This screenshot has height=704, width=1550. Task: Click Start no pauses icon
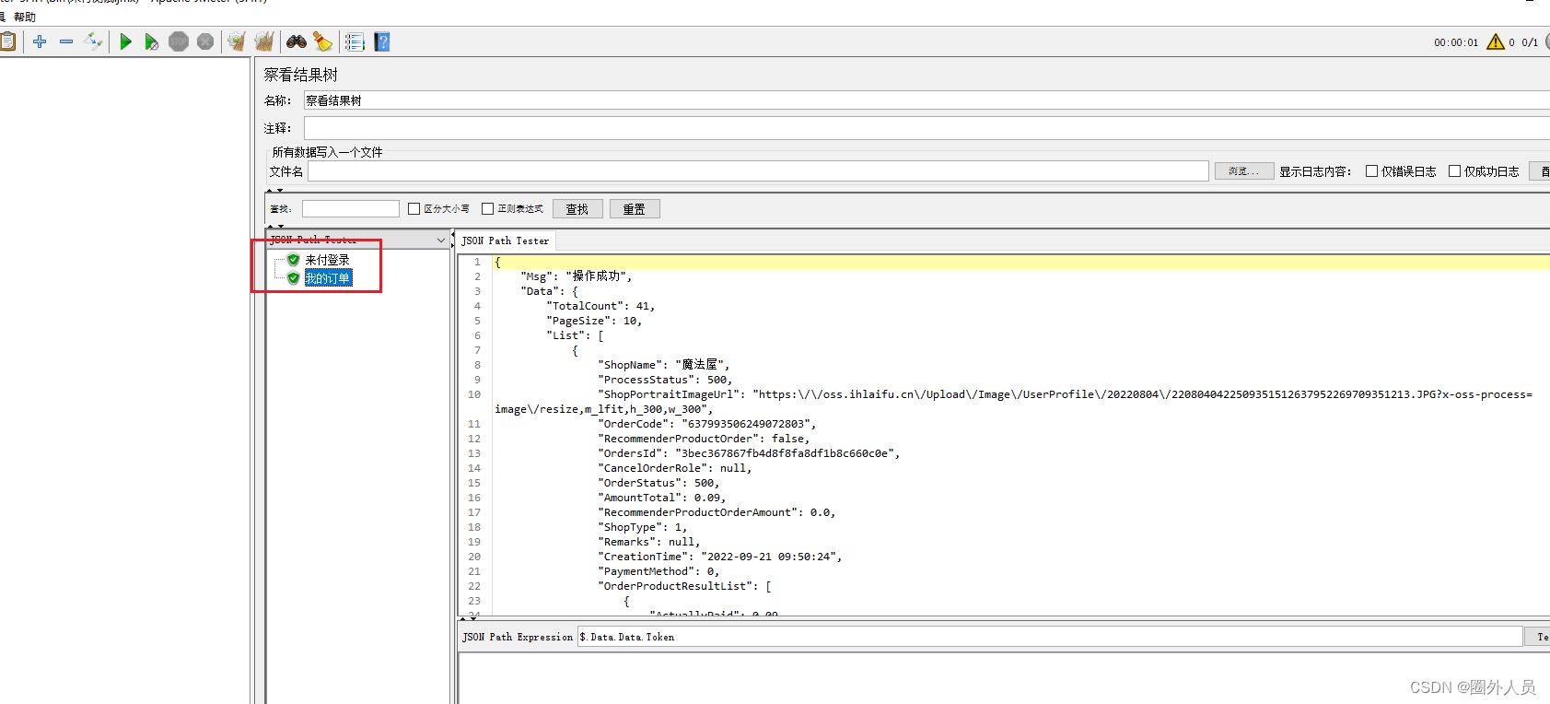tap(152, 41)
